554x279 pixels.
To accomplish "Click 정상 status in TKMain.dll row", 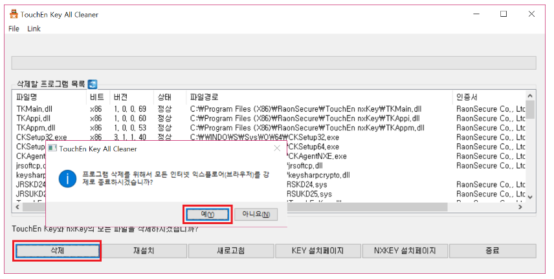I will 164,109.
